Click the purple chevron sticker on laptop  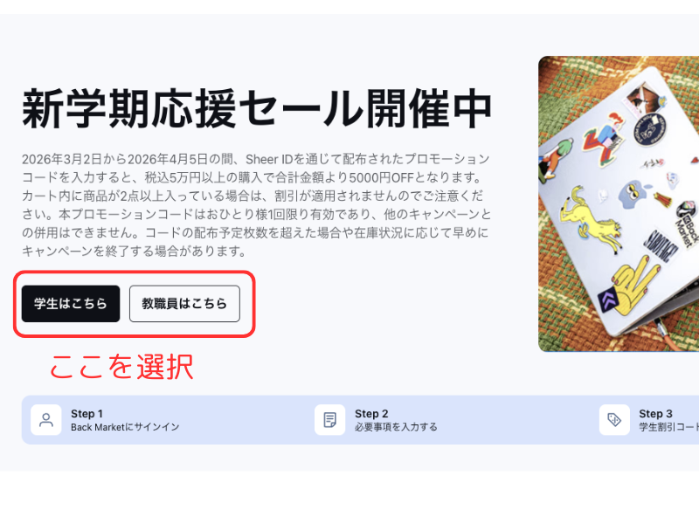(608, 300)
